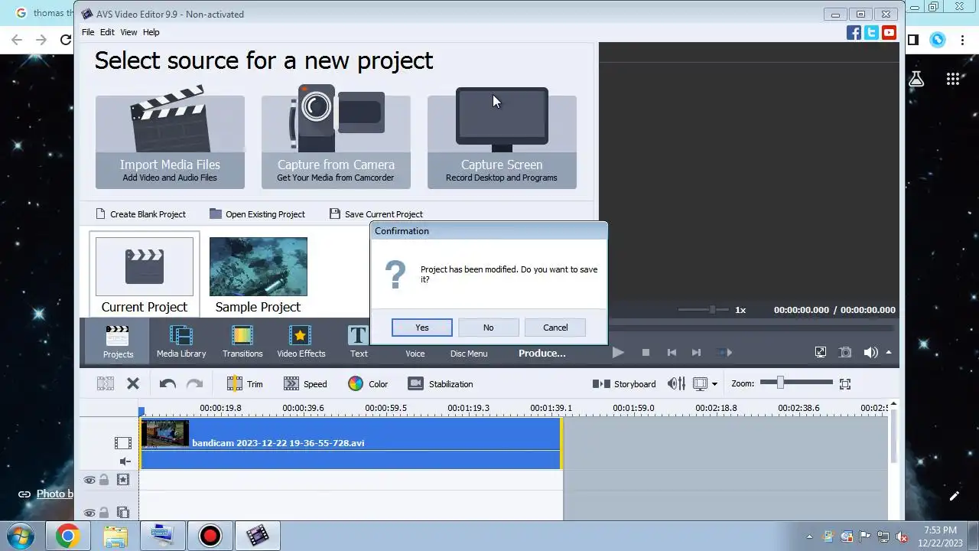
Task: Take a snapshot with camera icon
Action: [845, 353]
